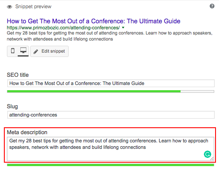Focus the Slug input field
This screenshot has width=219, height=170.
[111, 115]
